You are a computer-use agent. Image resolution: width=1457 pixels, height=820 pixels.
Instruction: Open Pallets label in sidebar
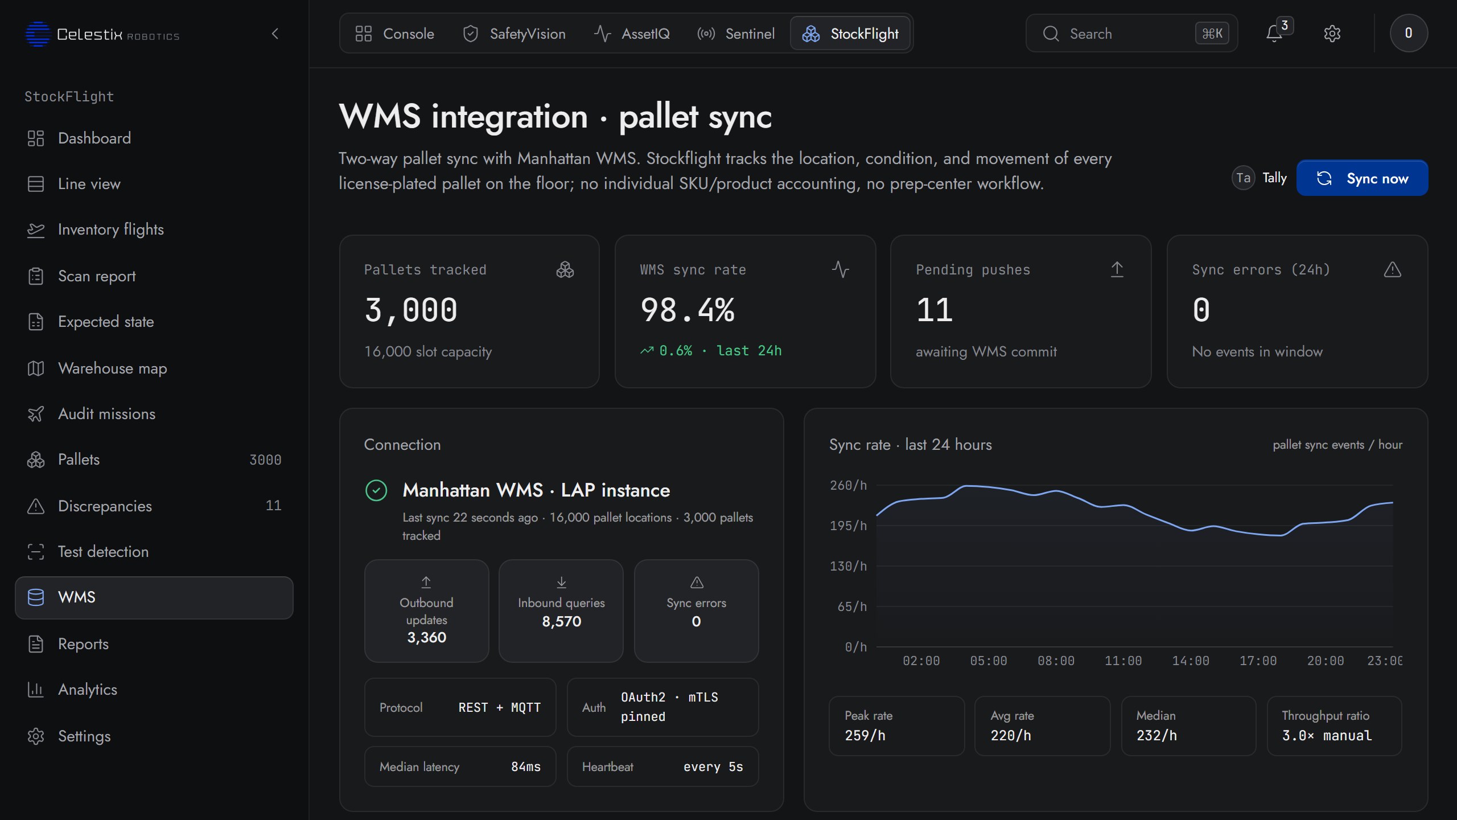(79, 460)
